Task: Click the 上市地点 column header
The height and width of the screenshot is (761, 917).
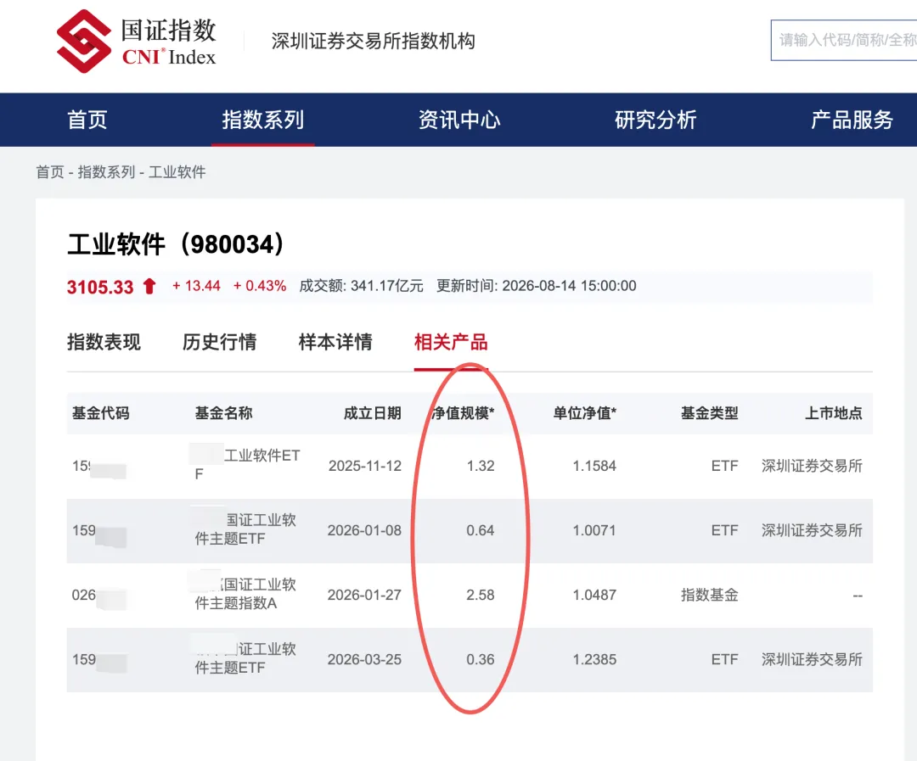Action: [x=834, y=413]
